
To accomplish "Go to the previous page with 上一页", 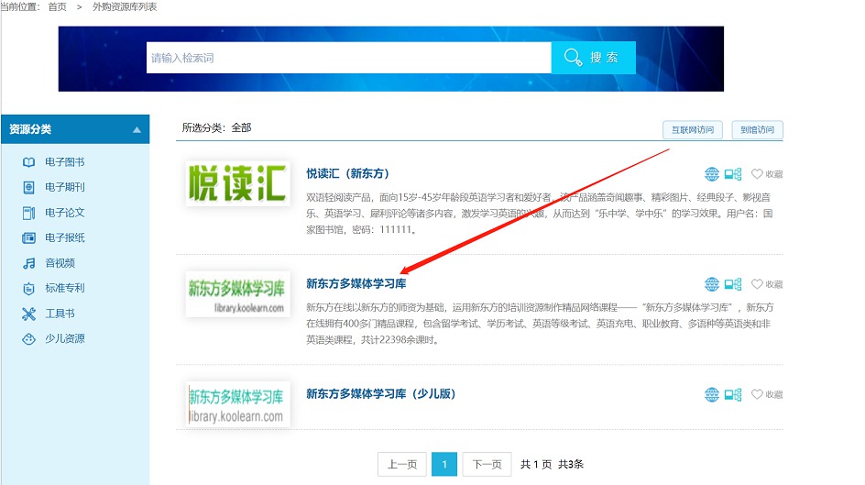I will click(x=402, y=465).
